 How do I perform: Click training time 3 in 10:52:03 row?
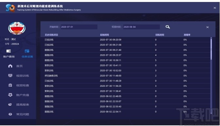tap(156, 70)
